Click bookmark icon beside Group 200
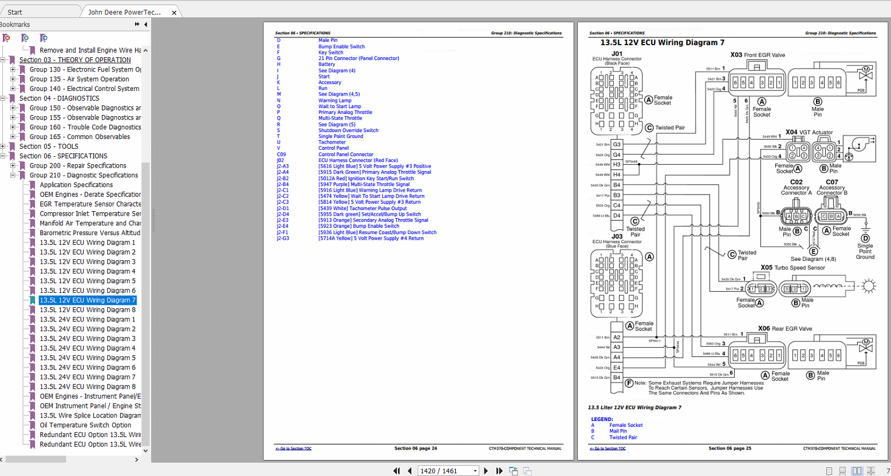 (23, 166)
